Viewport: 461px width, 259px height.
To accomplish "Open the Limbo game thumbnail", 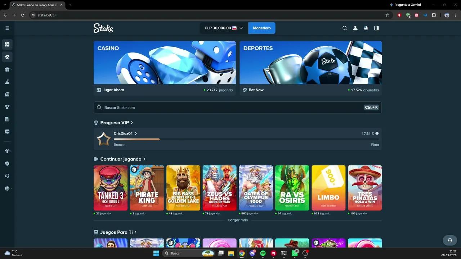I will pyautogui.click(x=328, y=188).
